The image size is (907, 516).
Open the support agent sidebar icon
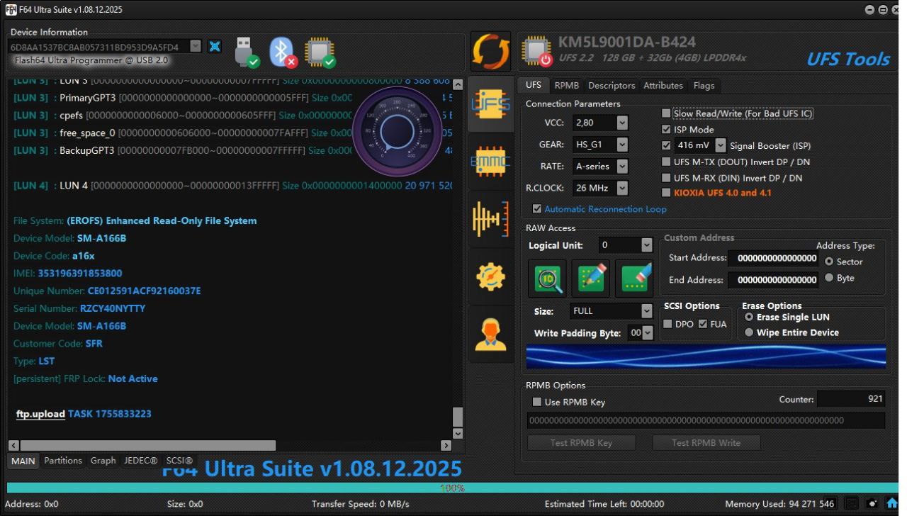(490, 334)
